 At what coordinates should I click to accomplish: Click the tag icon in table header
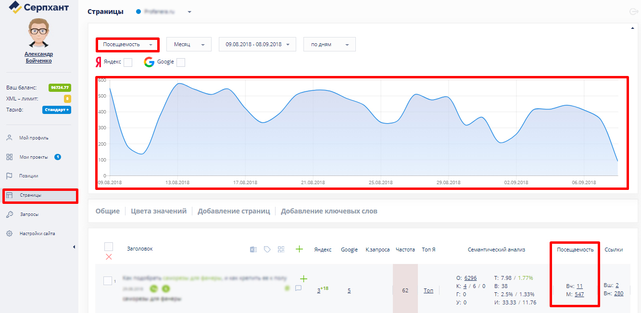[x=267, y=249]
